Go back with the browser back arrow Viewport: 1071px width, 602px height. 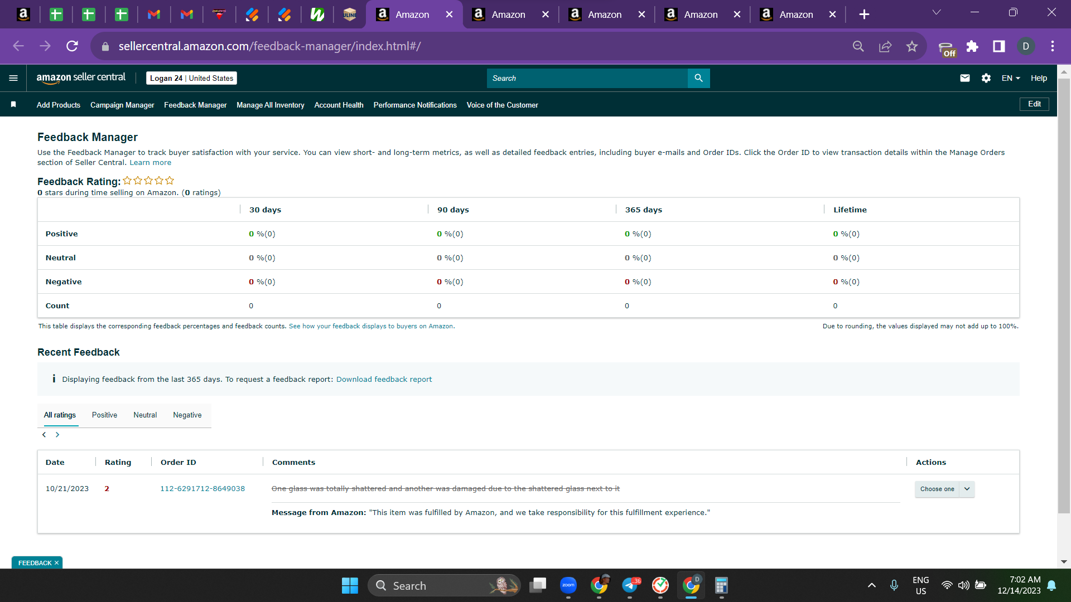(18, 46)
